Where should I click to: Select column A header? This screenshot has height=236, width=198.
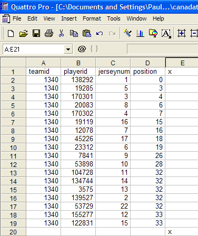44,63
